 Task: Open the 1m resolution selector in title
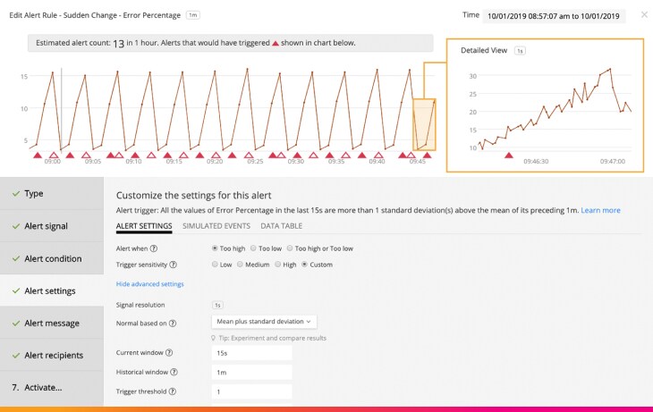point(194,16)
